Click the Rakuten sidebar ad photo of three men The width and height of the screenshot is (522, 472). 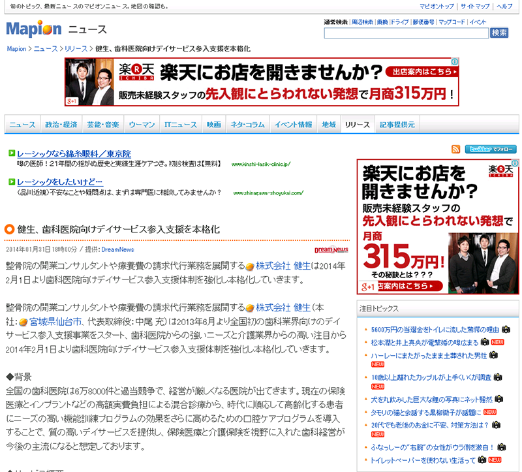click(x=483, y=263)
